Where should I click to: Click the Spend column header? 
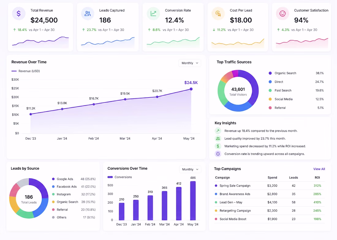click(x=272, y=178)
